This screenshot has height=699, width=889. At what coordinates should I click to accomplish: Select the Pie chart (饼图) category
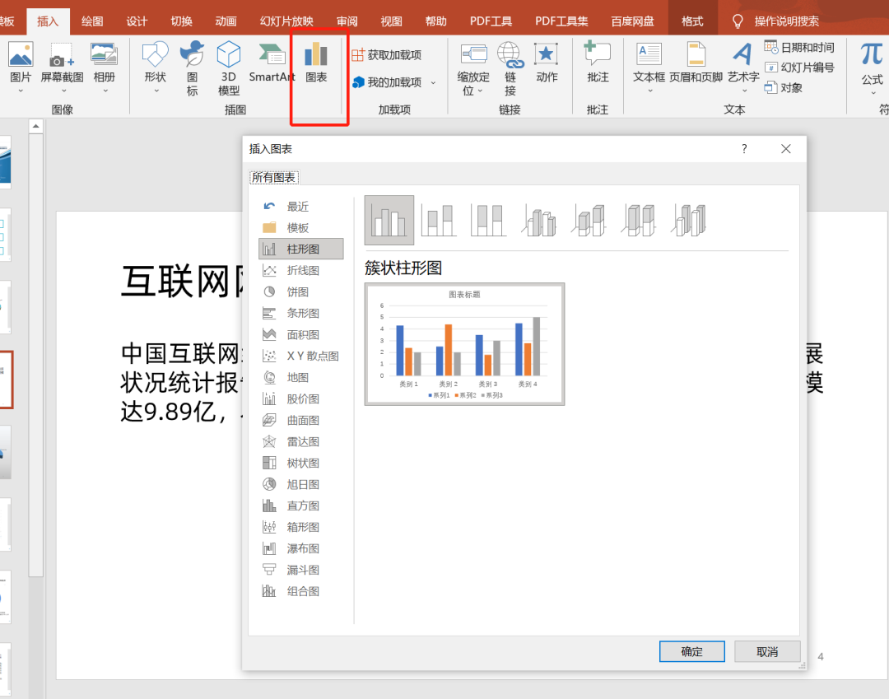click(301, 292)
